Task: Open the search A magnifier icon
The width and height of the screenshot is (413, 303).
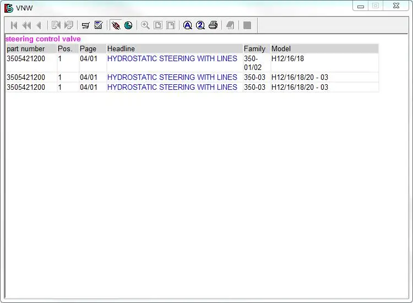Action: point(188,25)
